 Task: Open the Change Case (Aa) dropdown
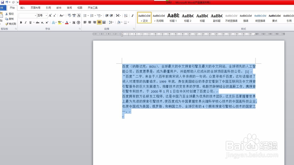pos(62,15)
